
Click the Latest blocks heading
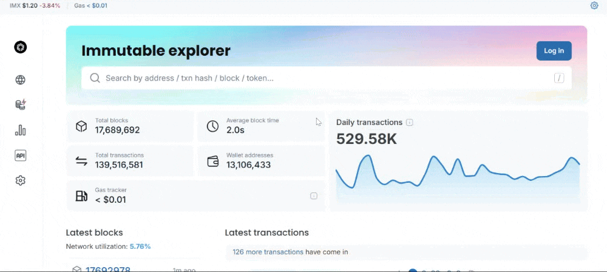coord(95,233)
